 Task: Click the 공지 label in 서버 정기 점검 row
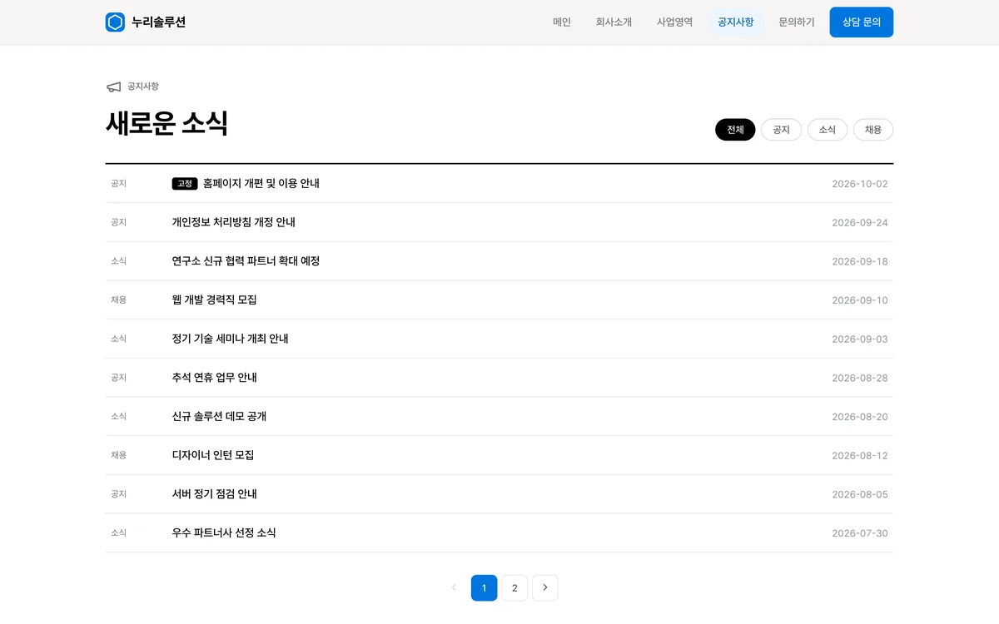pos(118,494)
